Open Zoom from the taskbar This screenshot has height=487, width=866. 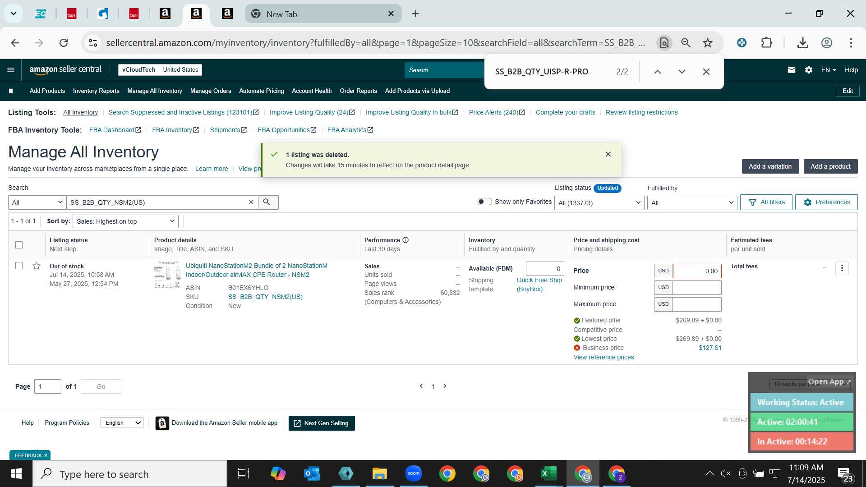pyautogui.click(x=414, y=474)
